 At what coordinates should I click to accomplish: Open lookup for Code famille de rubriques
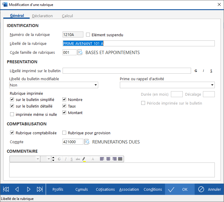click(80, 53)
